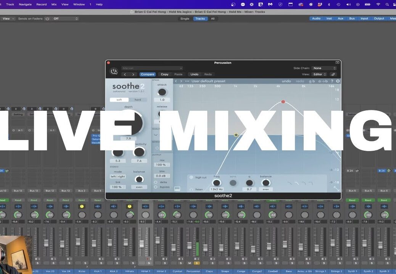Open the Mix menu
Image resolution: width=396 pixels, height=274 pixels.
[x=54, y=4]
